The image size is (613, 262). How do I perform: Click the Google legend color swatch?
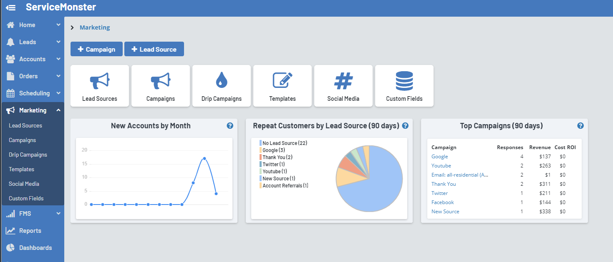pyautogui.click(x=260, y=150)
